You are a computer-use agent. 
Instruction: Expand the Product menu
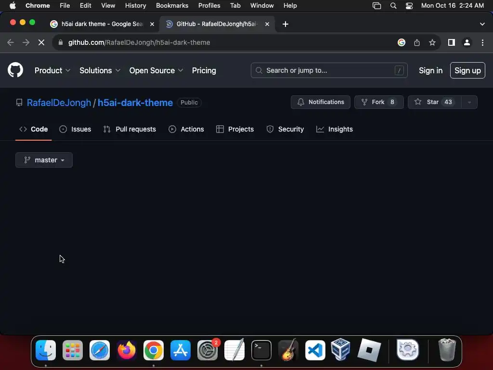tap(52, 70)
